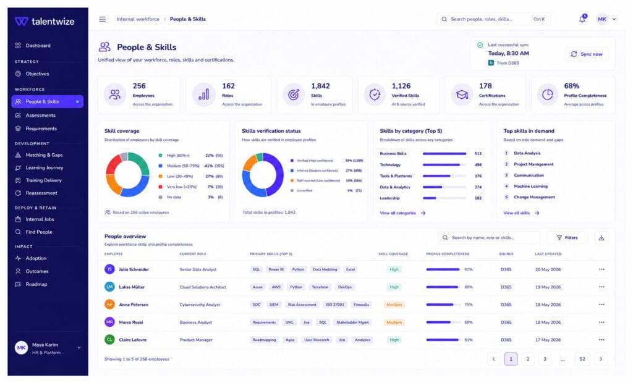633x383 pixels.
Task: Click Marco Rossi's Medium coverage badge
Action: coord(394,322)
